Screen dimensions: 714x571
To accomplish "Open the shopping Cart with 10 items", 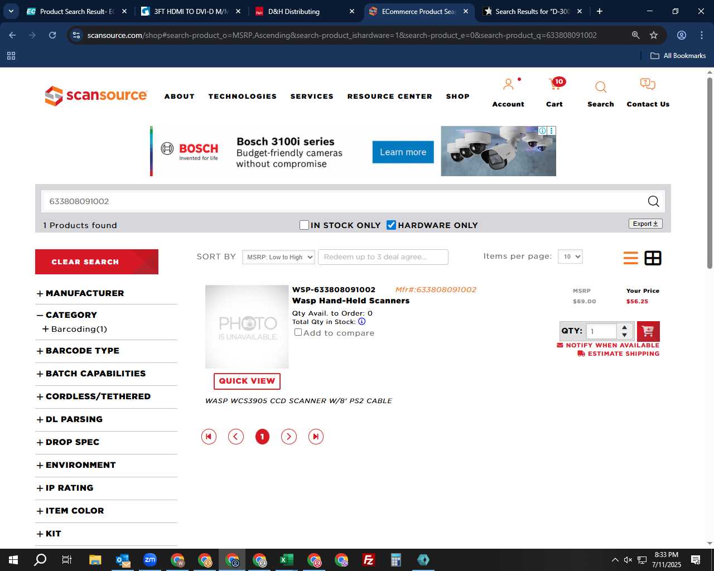I will tap(556, 84).
